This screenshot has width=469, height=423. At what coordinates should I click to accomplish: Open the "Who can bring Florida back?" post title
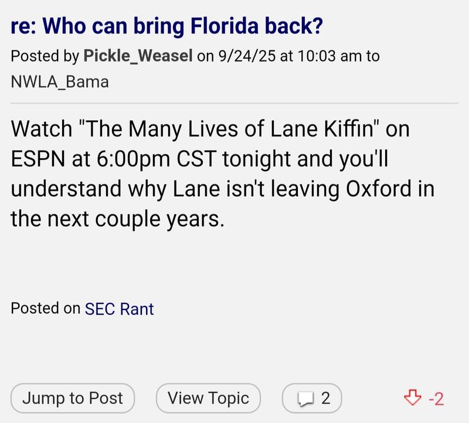167,28
